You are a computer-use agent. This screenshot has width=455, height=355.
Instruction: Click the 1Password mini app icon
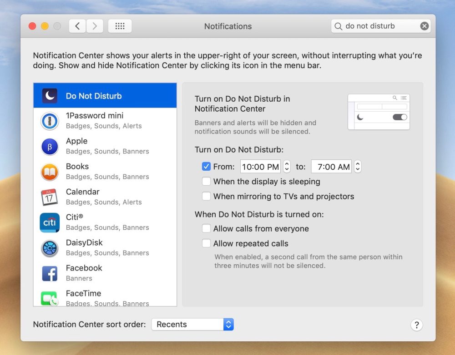(49, 121)
